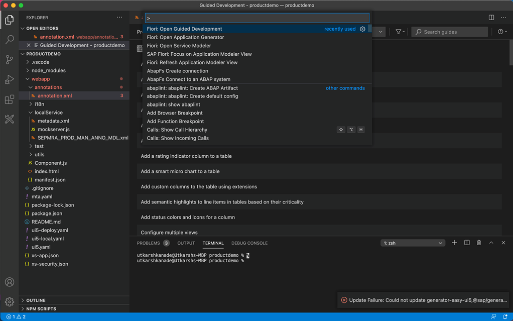Click feedback icon in status bar

[493, 317]
